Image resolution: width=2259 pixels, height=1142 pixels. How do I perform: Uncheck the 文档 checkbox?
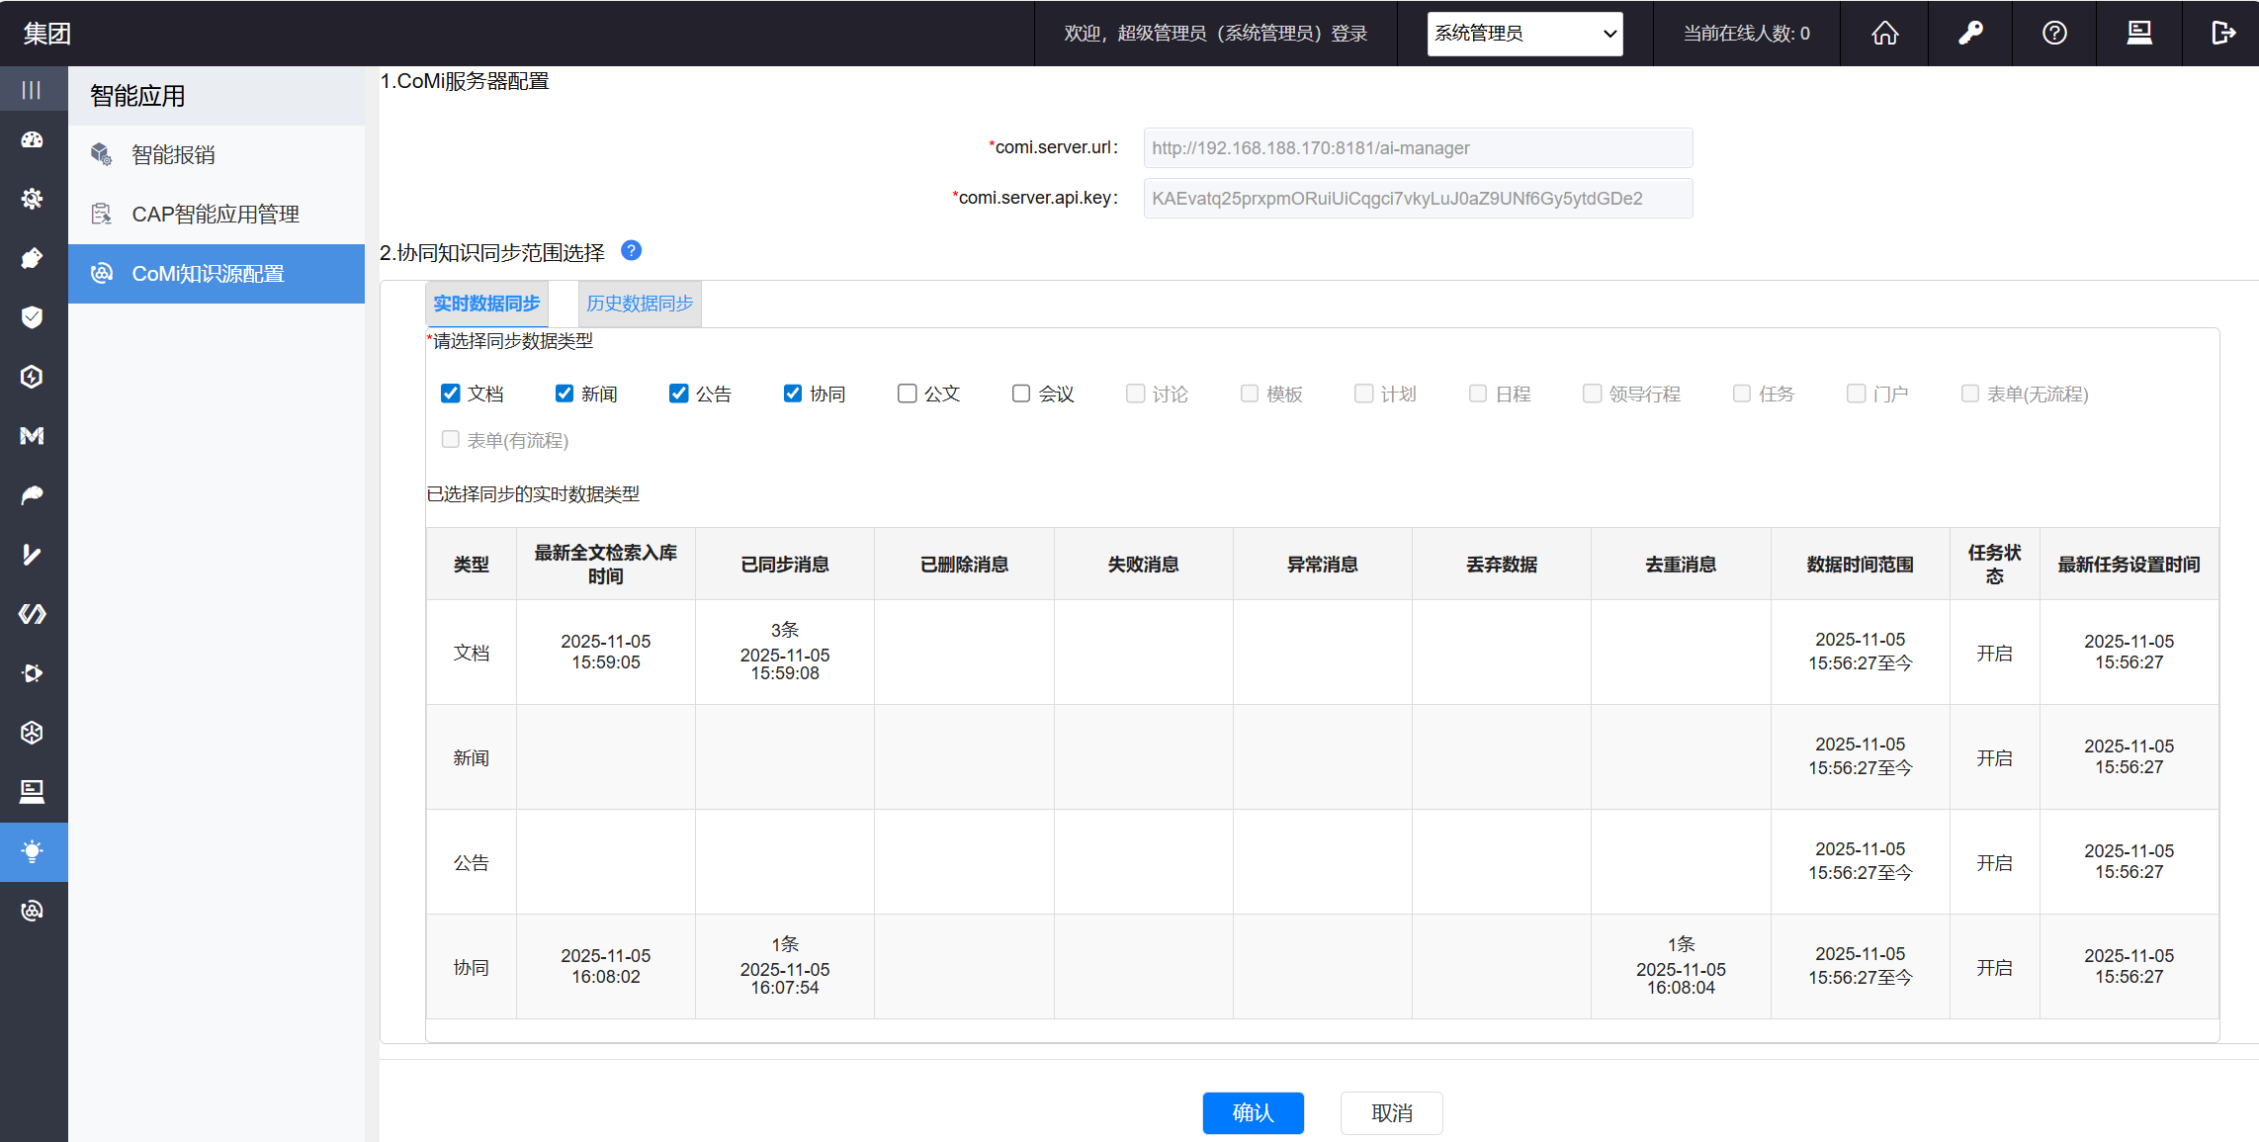click(451, 394)
